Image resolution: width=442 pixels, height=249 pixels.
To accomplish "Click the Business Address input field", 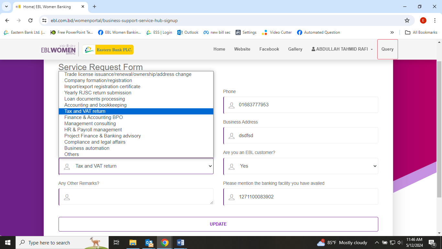I will click(x=301, y=135).
